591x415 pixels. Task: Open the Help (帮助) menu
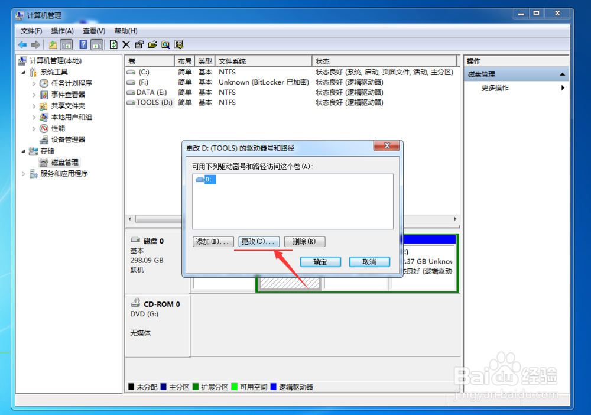click(126, 31)
